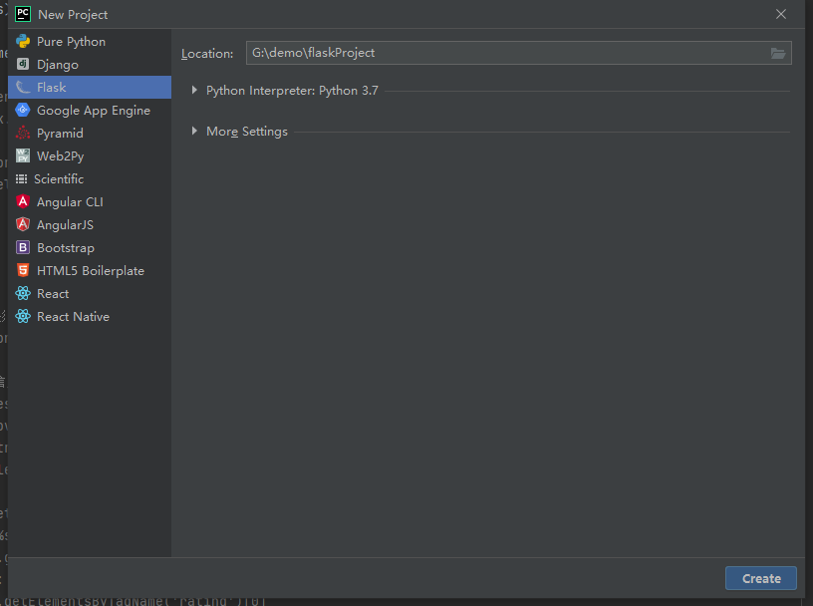Select the React atom icon
Image resolution: width=813 pixels, height=606 pixels.
[x=23, y=293]
